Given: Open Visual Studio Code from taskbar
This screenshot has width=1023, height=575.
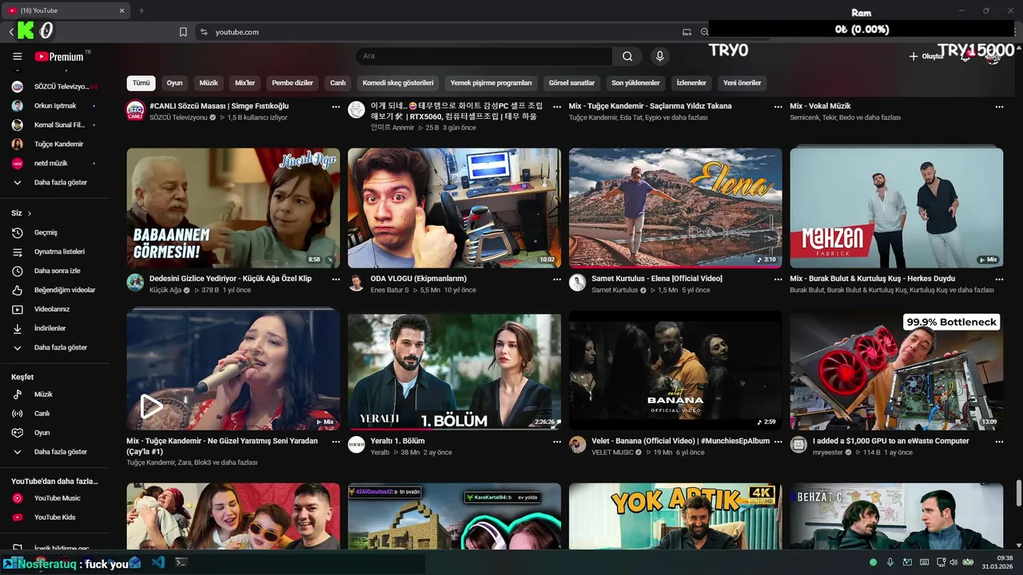Looking at the screenshot, I should [x=158, y=562].
